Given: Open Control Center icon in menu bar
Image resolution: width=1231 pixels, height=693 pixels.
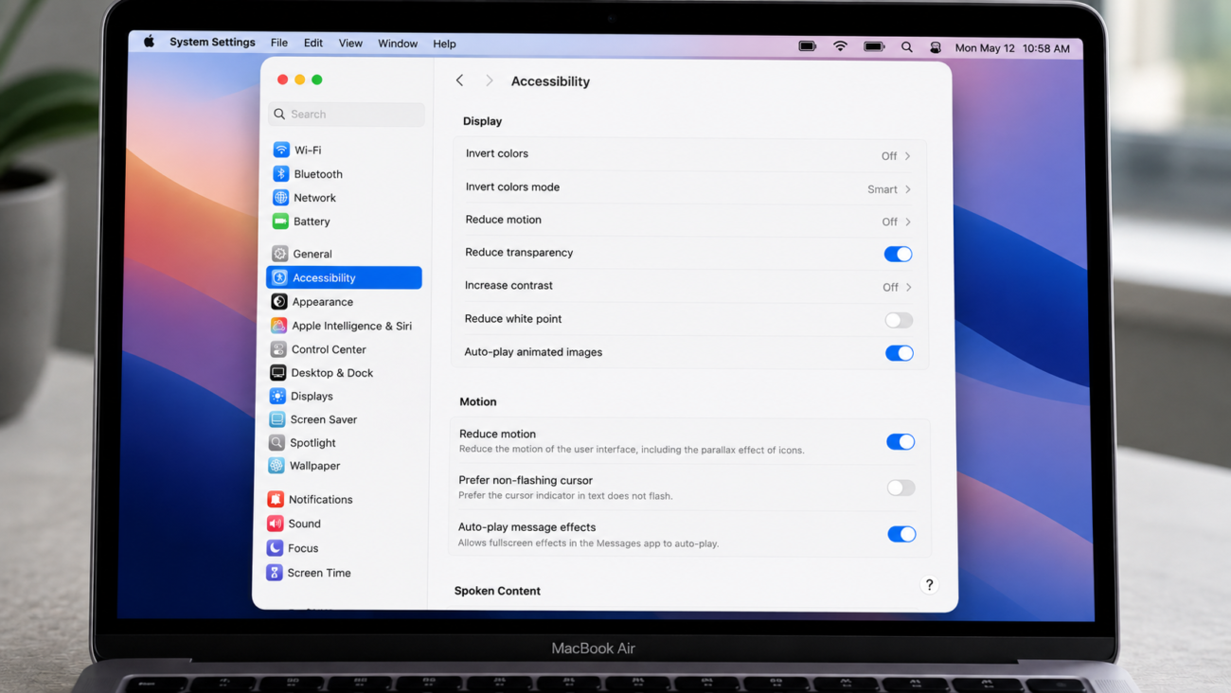Looking at the screenshot, I should click(x=936, y=47).
